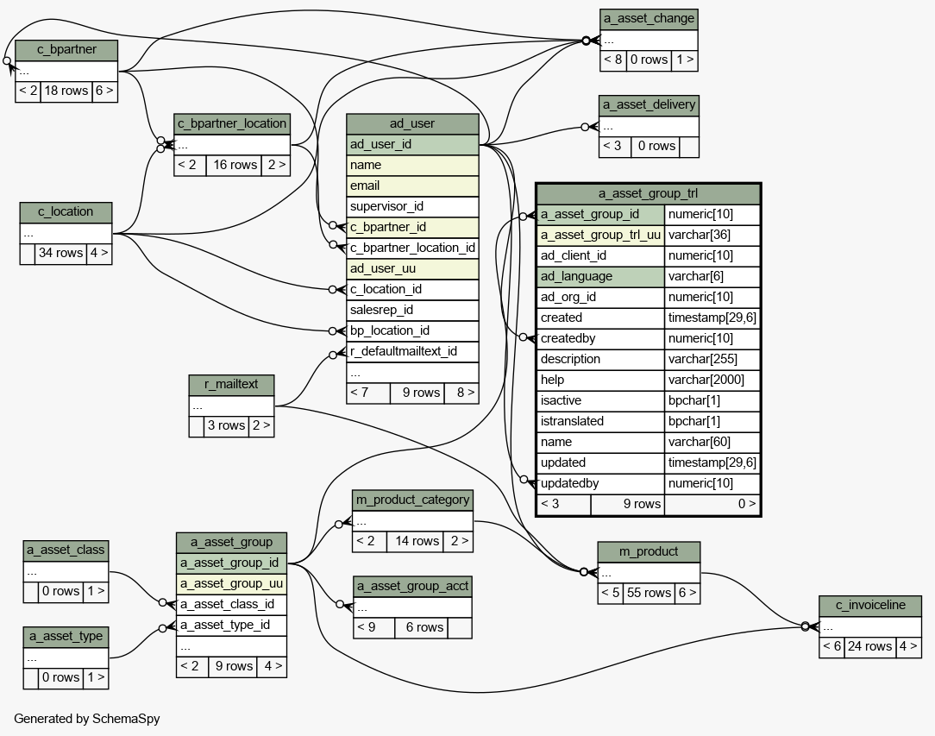Click c_location_id column in ad_user
The height and width of the screenshot is (736, 935).
click(412, 290)
